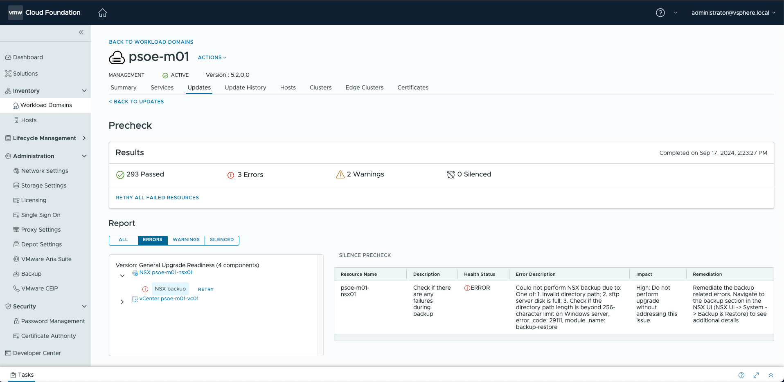784x382 pixels.
Task: Open the administrator@vsphere.local account menu
Action: 733,13
